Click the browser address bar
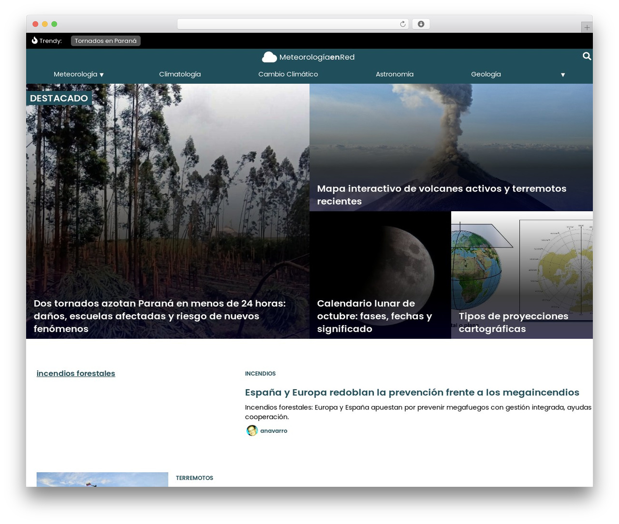The height and width of the screenshot is (524, 619). point(293,24)
